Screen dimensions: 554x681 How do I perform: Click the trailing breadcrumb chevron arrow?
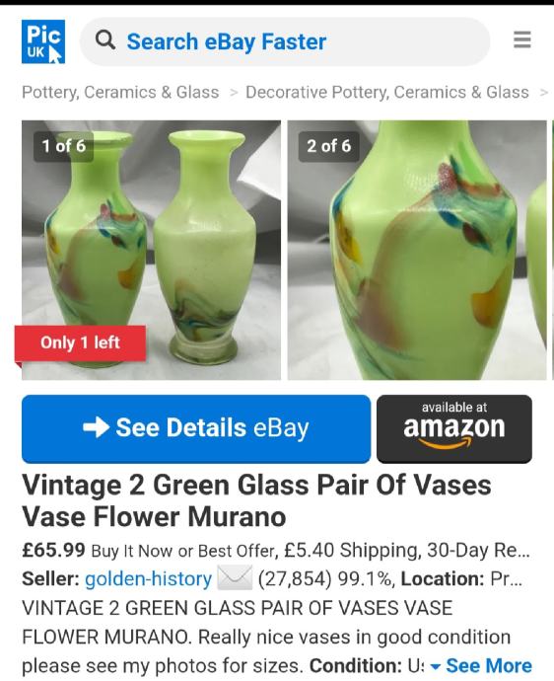543,93
